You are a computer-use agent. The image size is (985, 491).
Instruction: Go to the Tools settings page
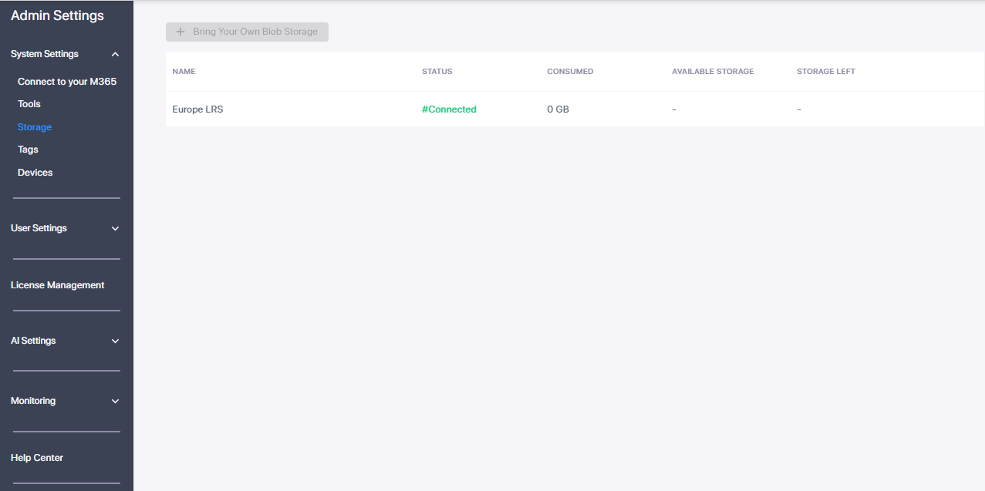[29, 104]
